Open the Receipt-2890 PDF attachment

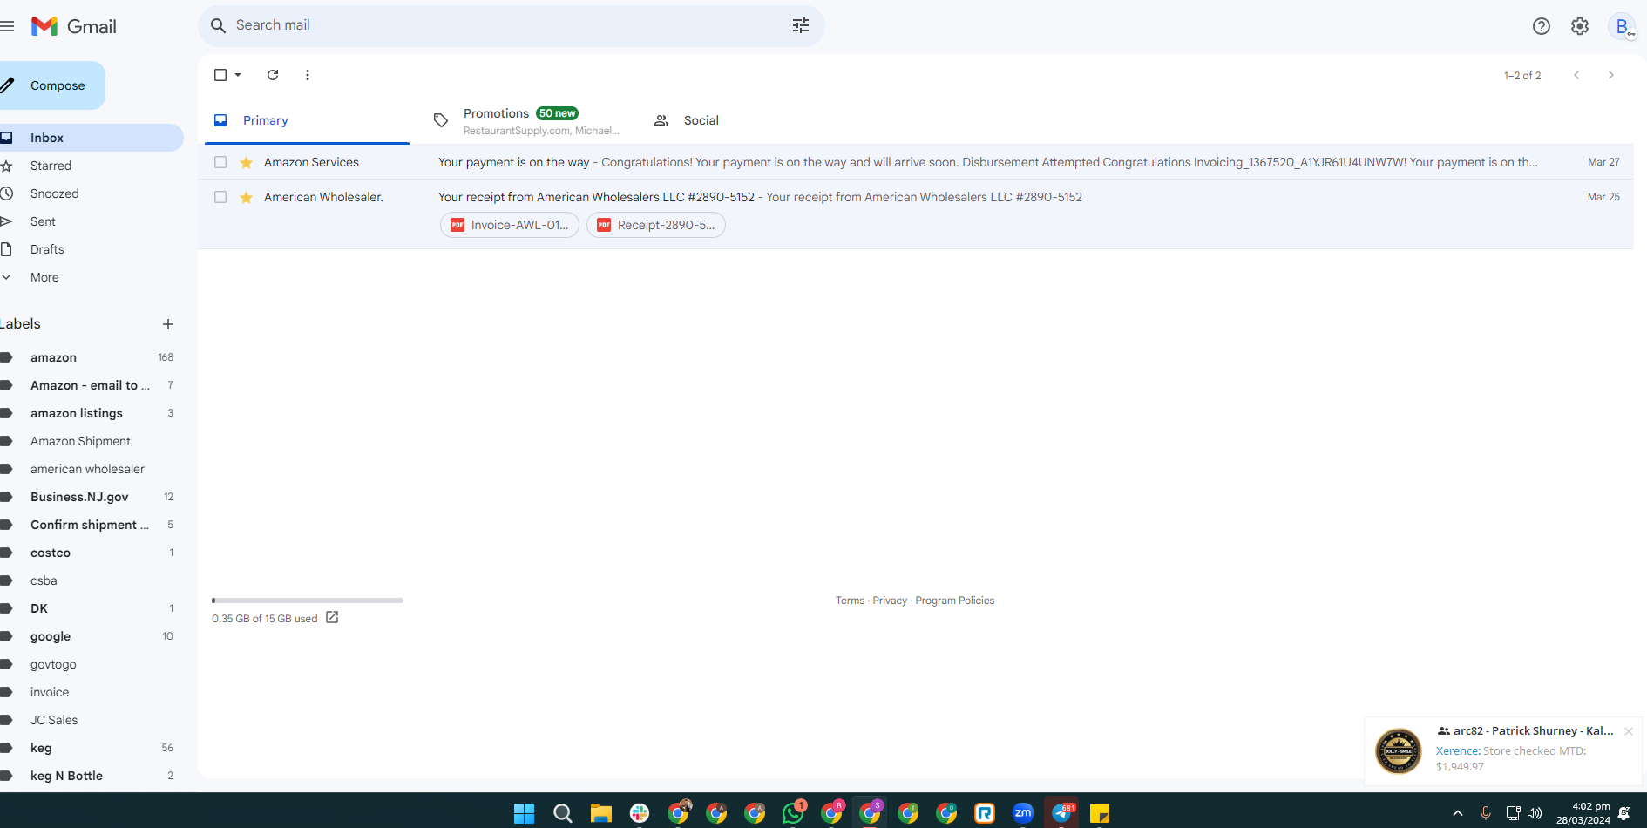coord(656,225)
